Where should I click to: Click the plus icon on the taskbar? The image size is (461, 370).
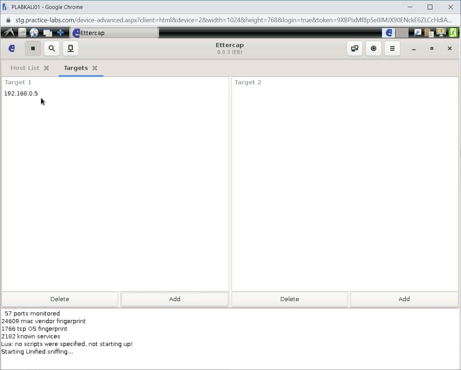tap(61, 32)
